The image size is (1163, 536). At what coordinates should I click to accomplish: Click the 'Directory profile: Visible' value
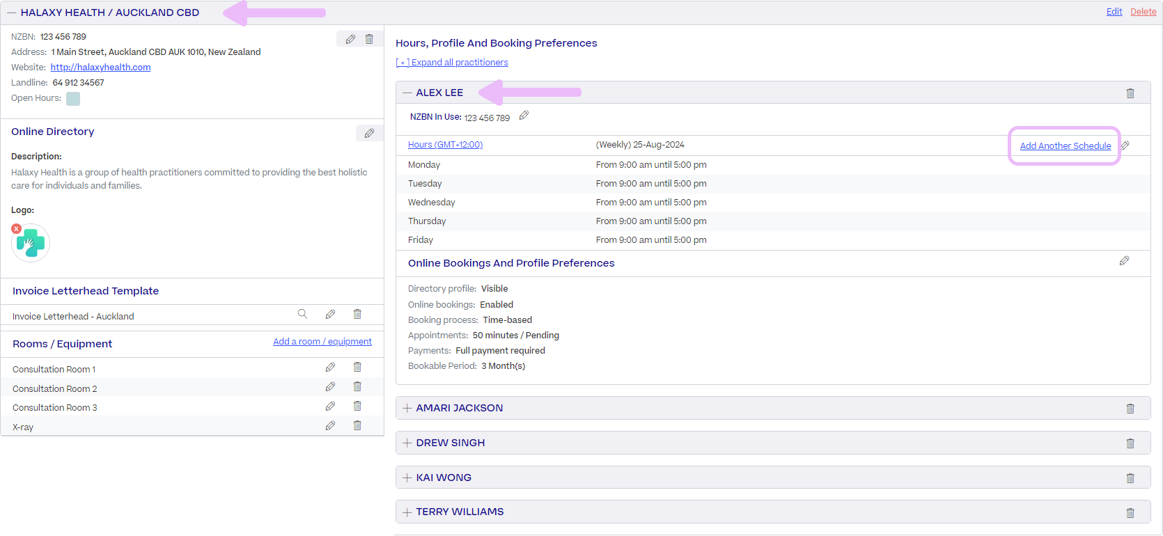pos(494,289)
